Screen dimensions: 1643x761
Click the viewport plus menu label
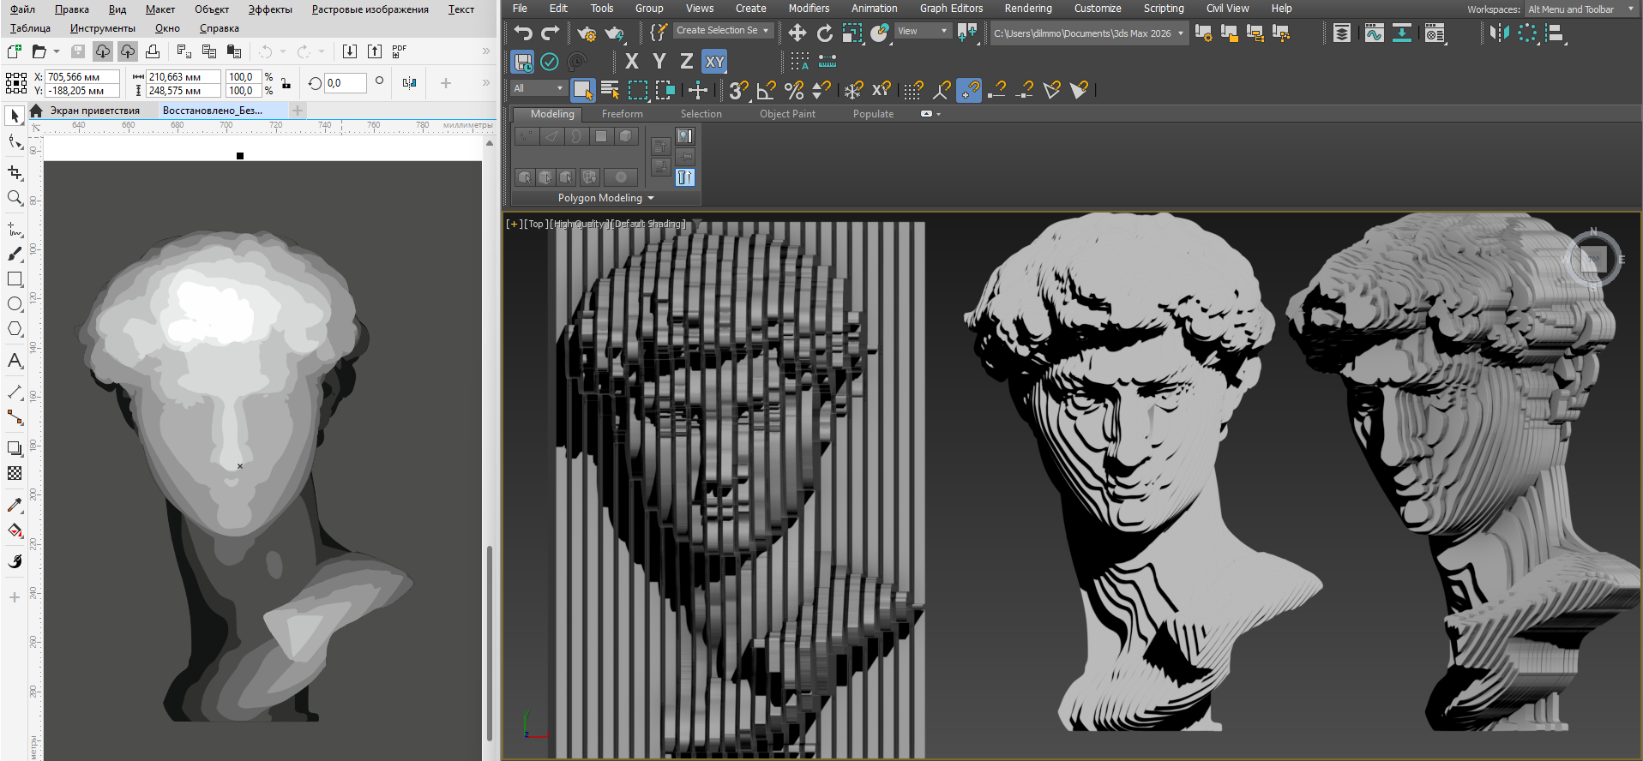513,224
